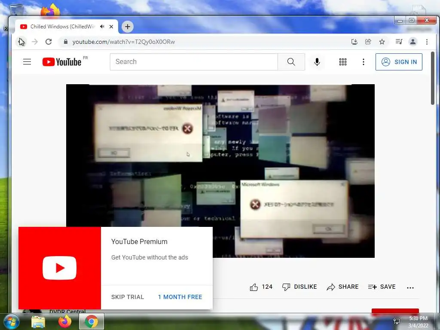440x330 pixels.
Task: Click the 124 likes count
Action: pos(267,287)
